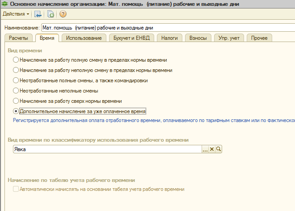Toggle automatic accrual by timesheet checkbox
The image size is (295, 211).
coord(16,190)
